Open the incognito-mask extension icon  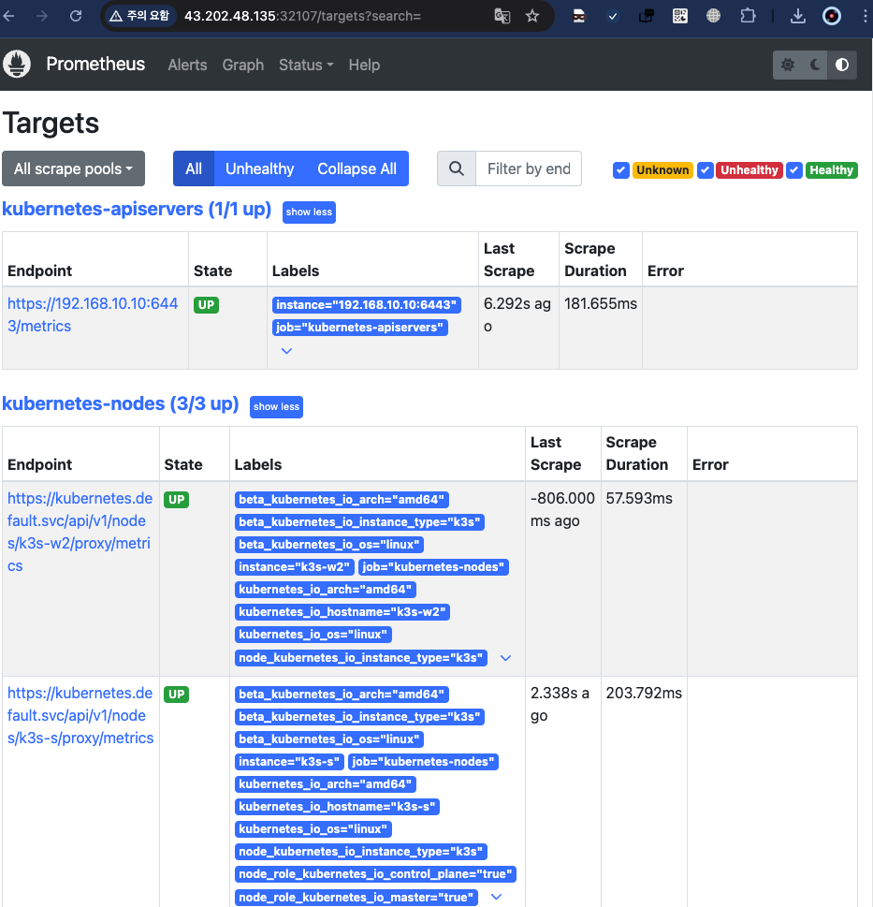coord(578,16)
